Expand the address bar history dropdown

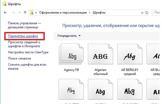[142, 13]
